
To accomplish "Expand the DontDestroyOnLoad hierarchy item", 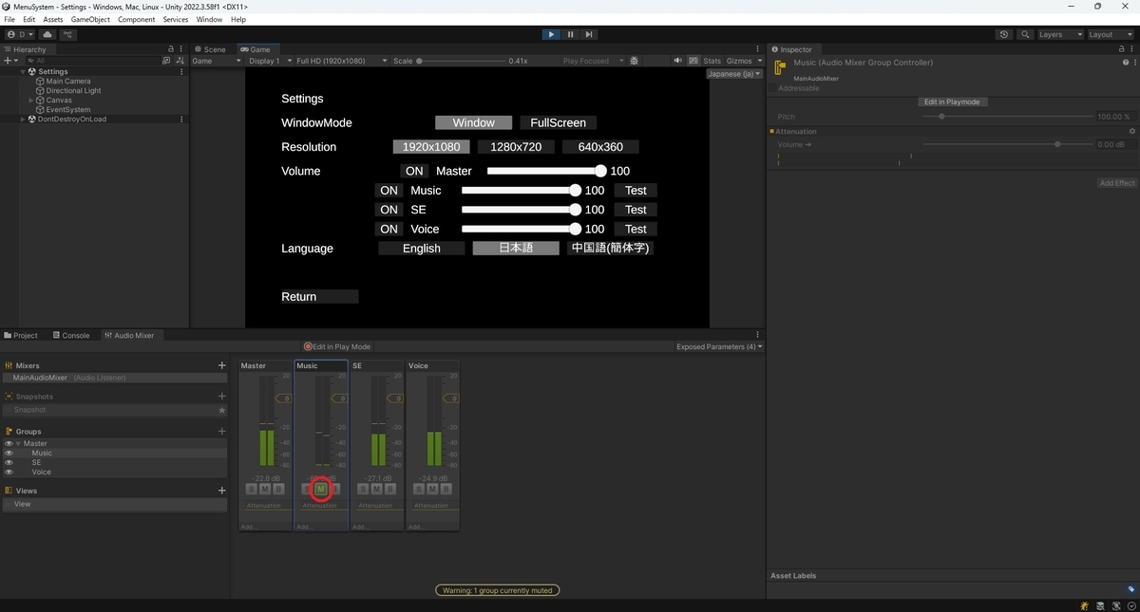I will coord(24,120).
